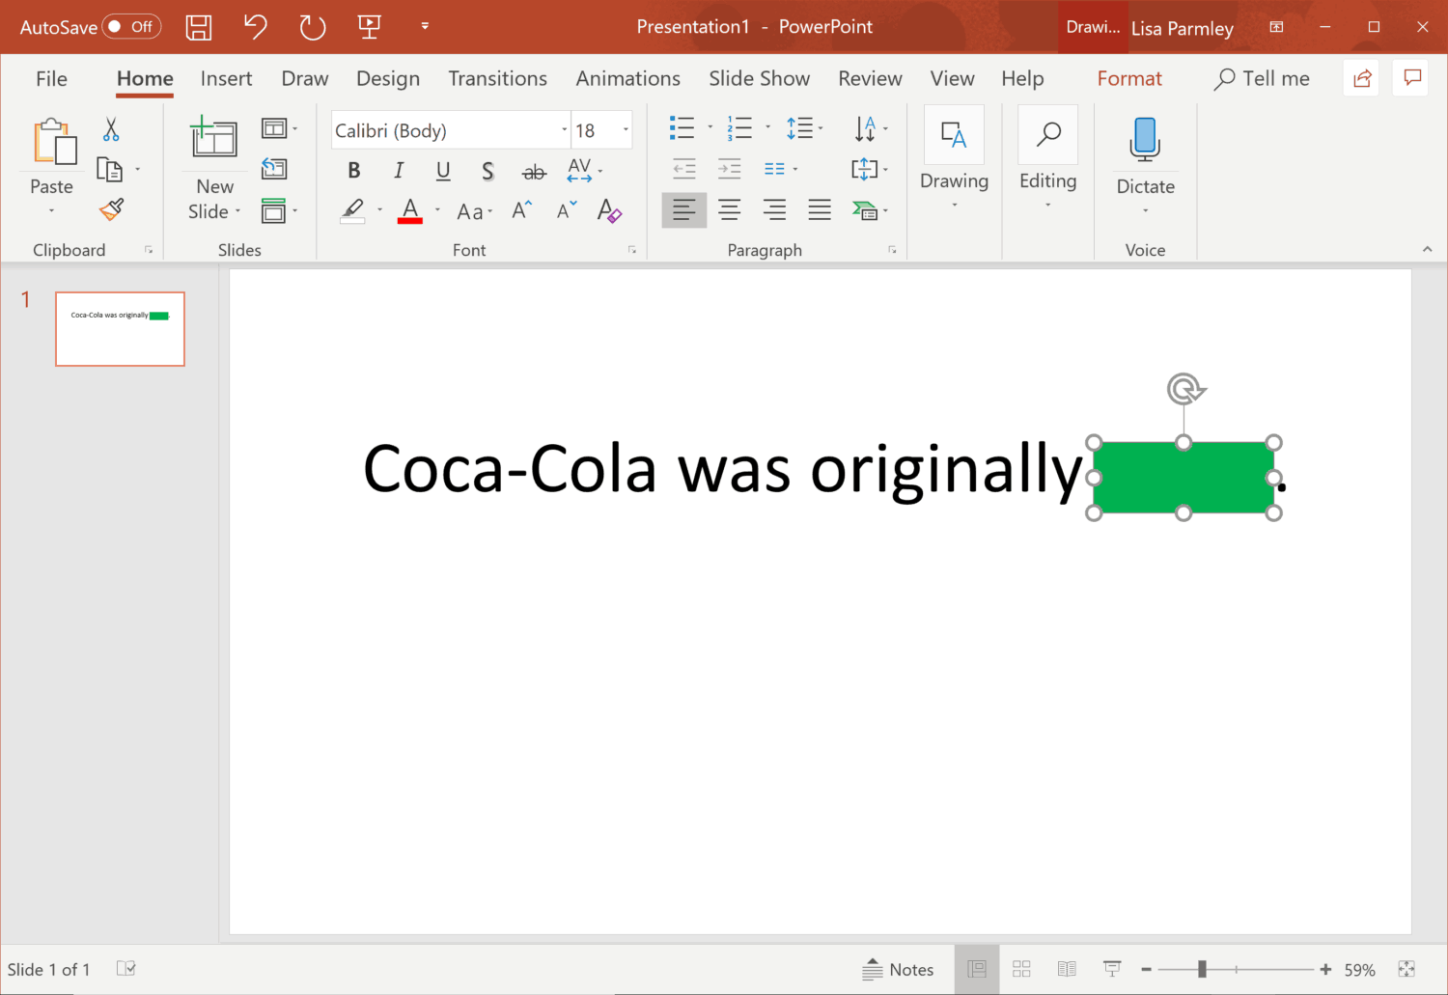
Task: Clear all formatting
Action: [609, 210]
